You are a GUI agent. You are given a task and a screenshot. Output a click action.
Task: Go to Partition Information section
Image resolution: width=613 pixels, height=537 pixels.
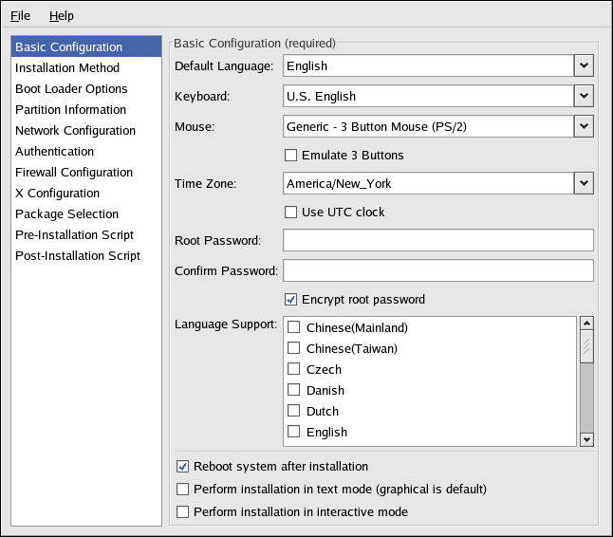pos(70,110)
